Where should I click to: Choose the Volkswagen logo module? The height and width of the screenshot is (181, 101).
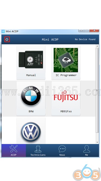click(x=31, y=132)
